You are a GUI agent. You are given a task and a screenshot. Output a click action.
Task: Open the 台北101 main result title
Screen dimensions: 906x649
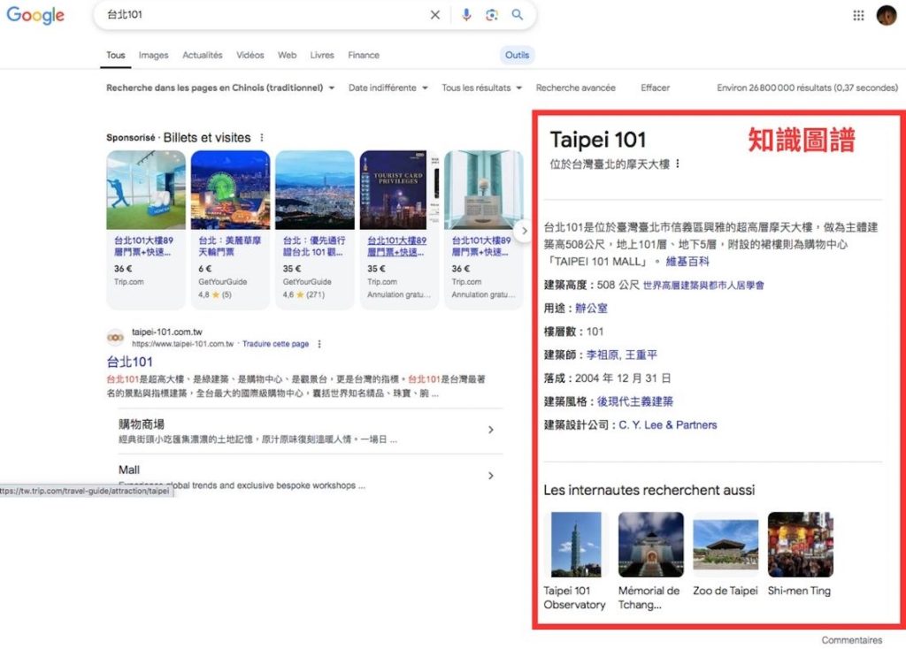click(130, 362)
